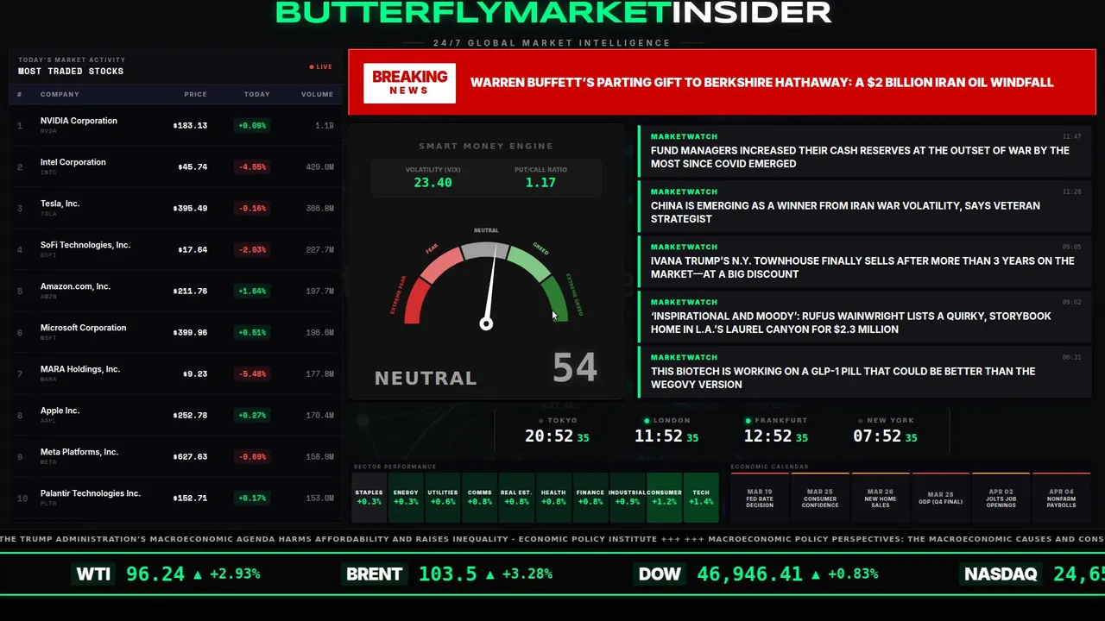Open Rufus Wainwright Laurel Canyon home article
The width and height of the screenshot is (1105, 621).
point(865,316)
